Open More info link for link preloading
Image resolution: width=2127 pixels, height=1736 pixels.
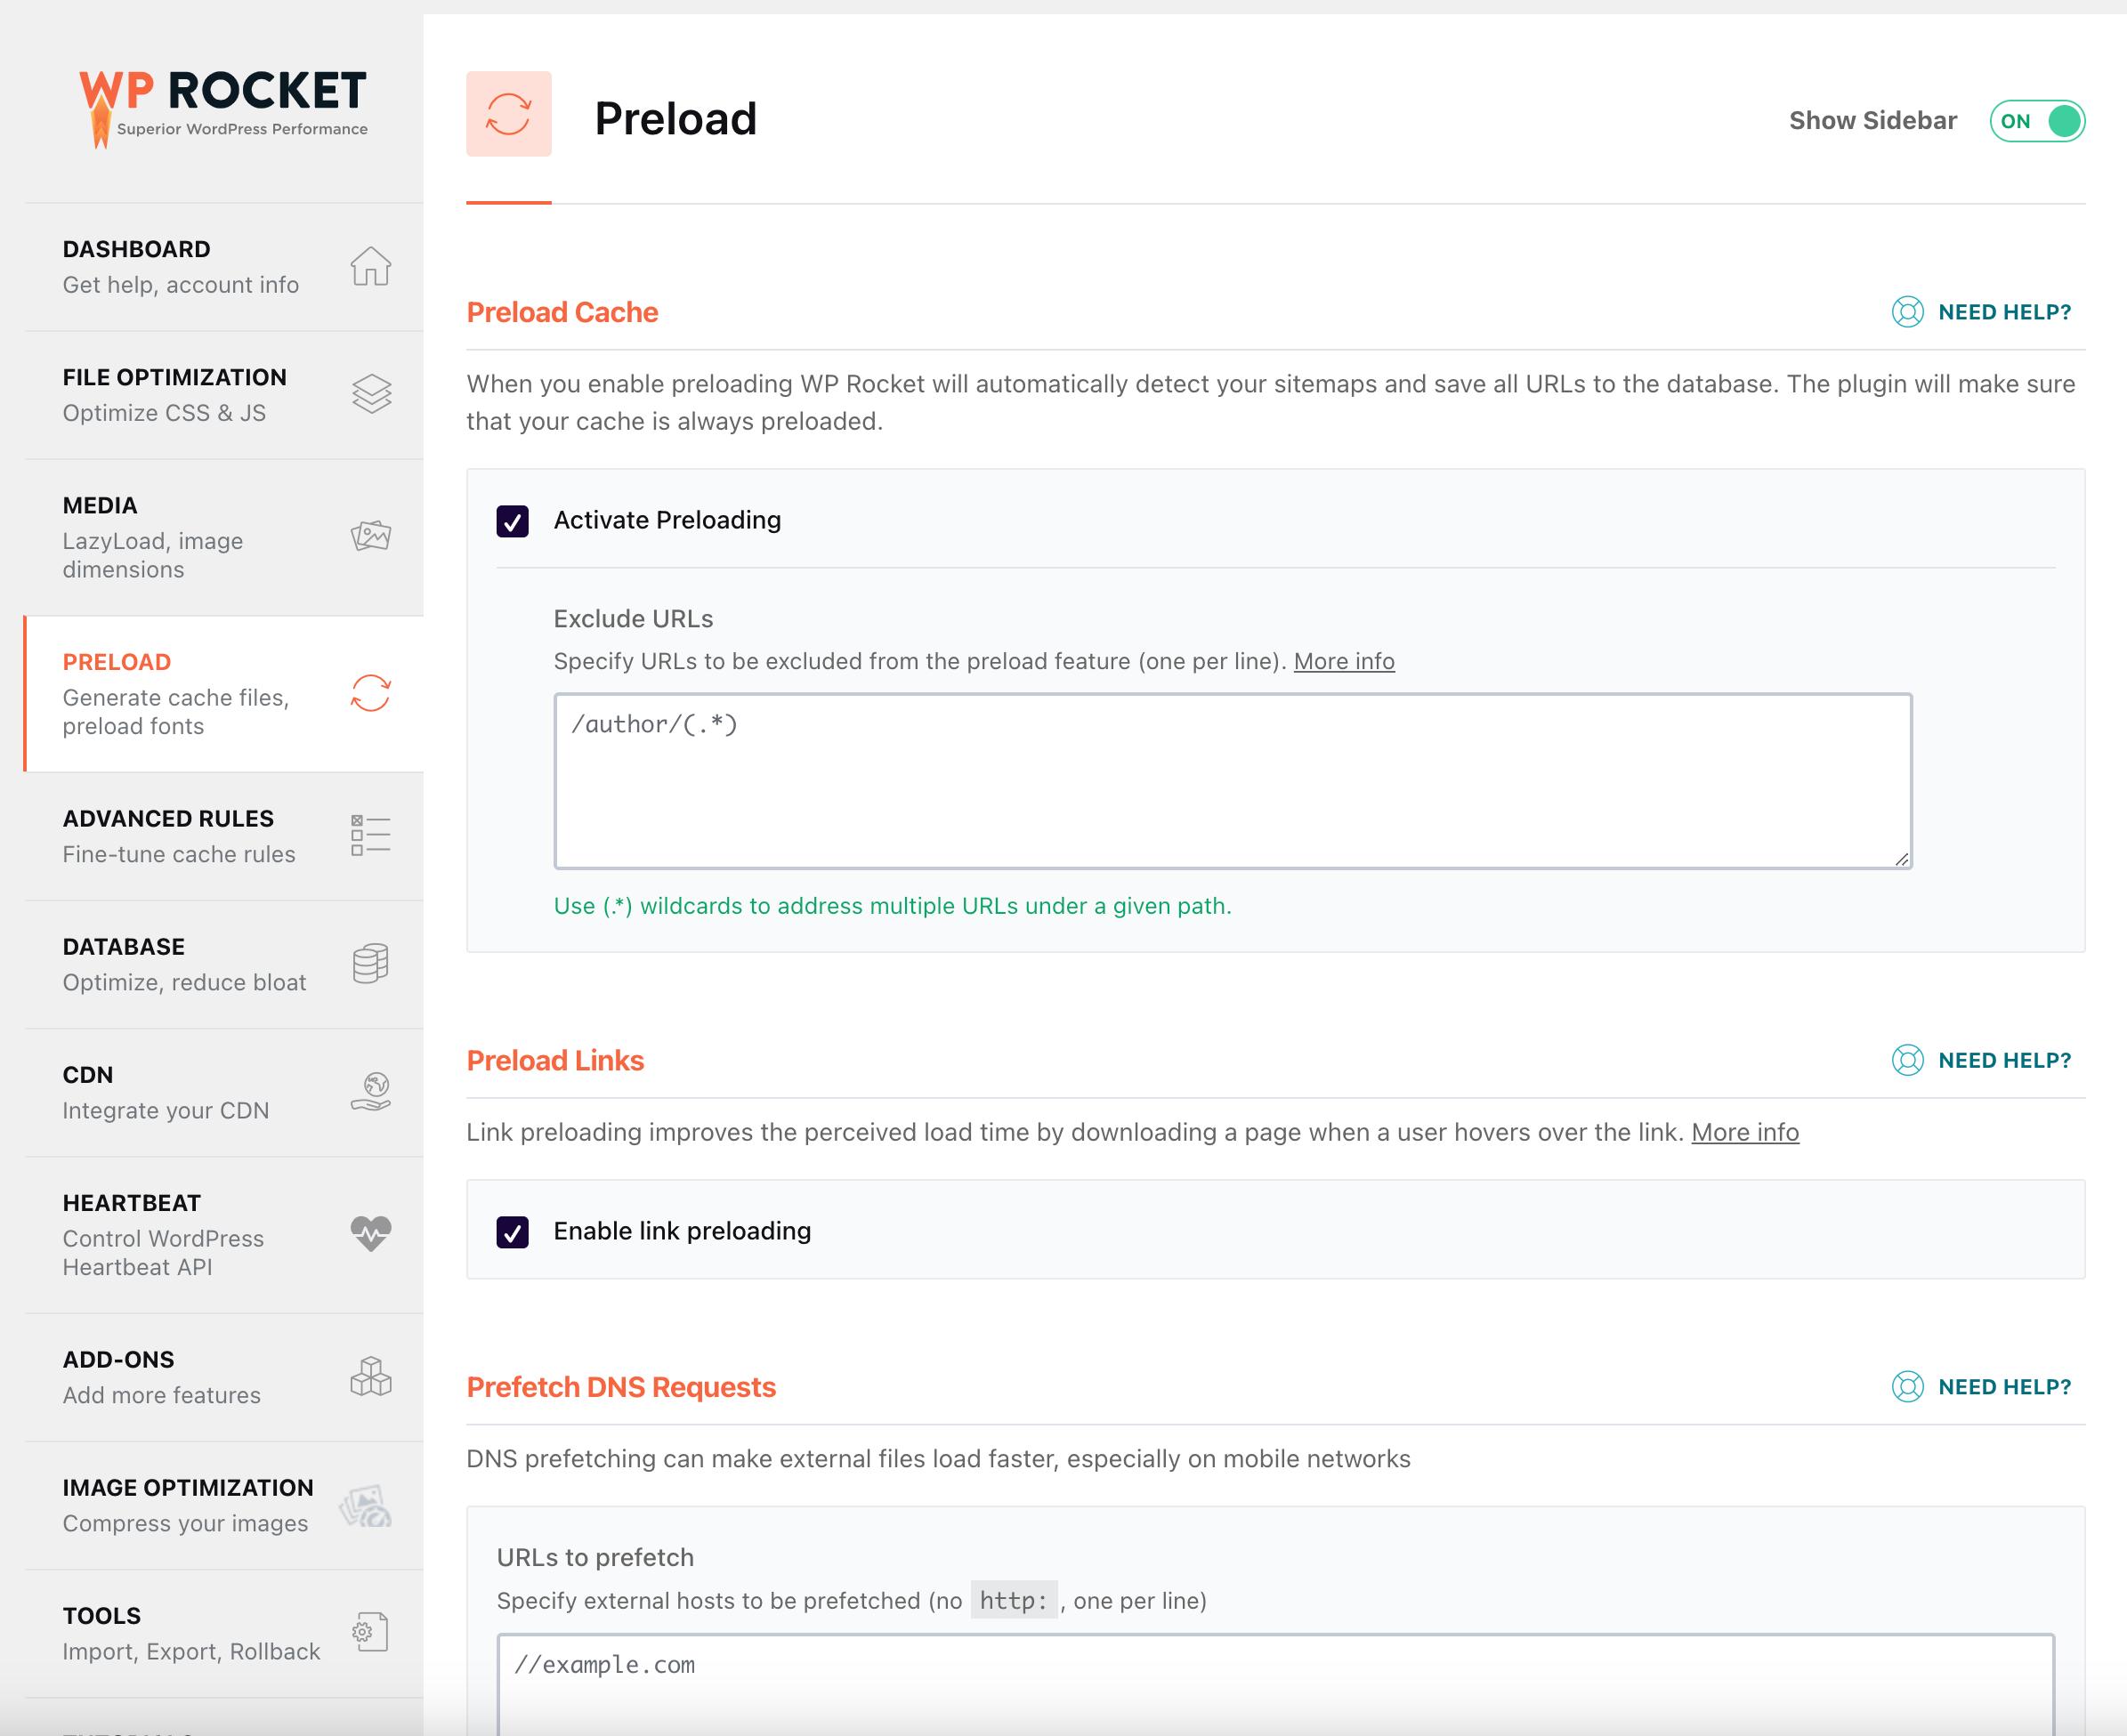pyautogui.click(x=1745, y=1132)
